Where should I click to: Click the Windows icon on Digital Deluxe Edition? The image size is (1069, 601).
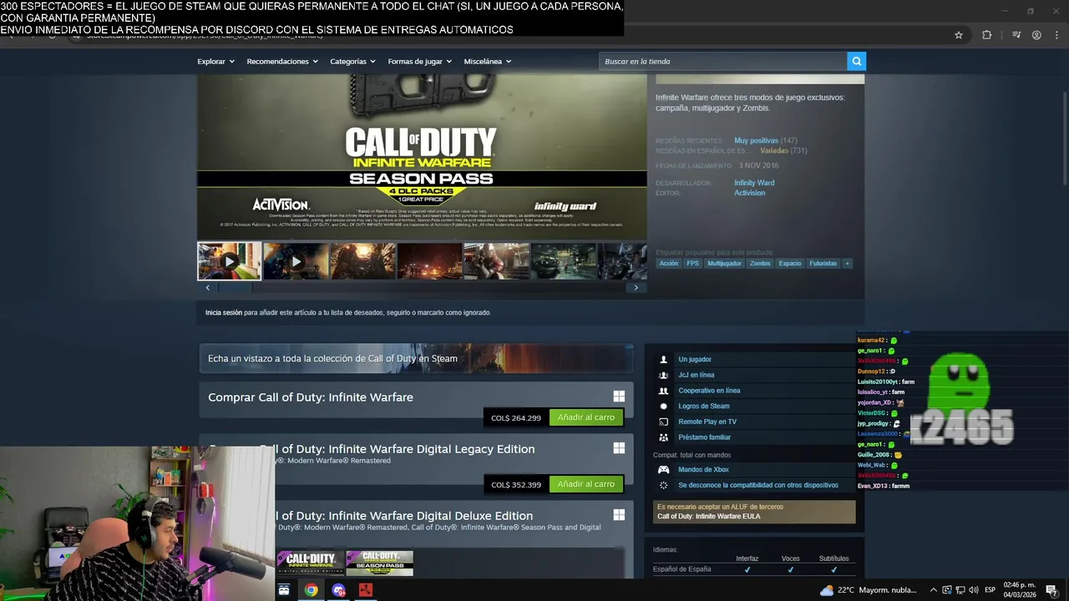tap(619, 515)
